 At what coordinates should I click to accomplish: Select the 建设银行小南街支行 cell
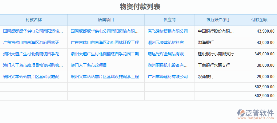[x=216, y=54]
